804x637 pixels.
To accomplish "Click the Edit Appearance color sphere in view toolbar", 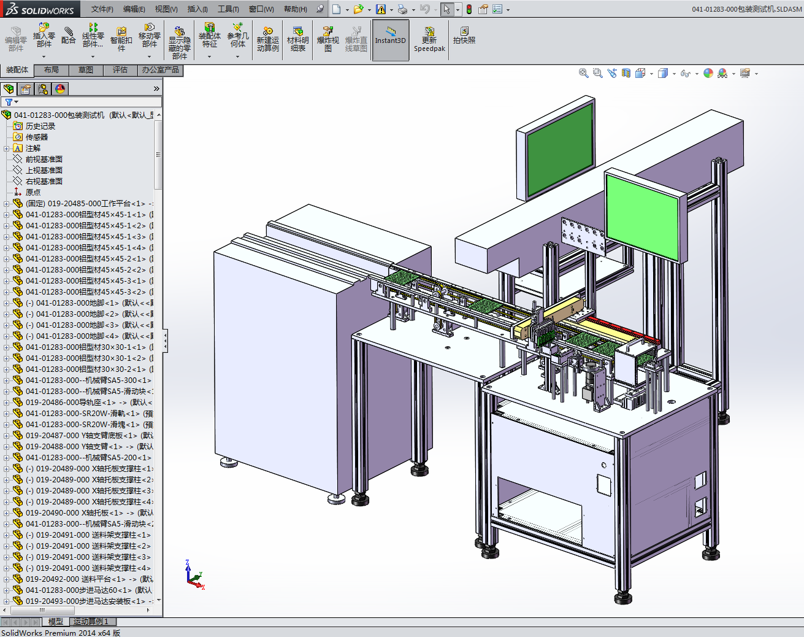I will 708,73.
